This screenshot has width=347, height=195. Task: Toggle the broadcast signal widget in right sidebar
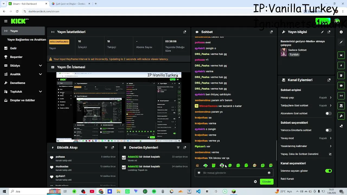[341, 96]
